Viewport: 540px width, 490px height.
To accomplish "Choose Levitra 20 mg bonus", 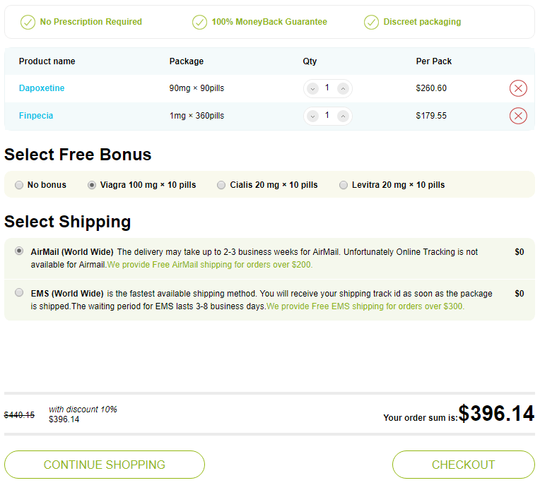I will pos(344,185).
